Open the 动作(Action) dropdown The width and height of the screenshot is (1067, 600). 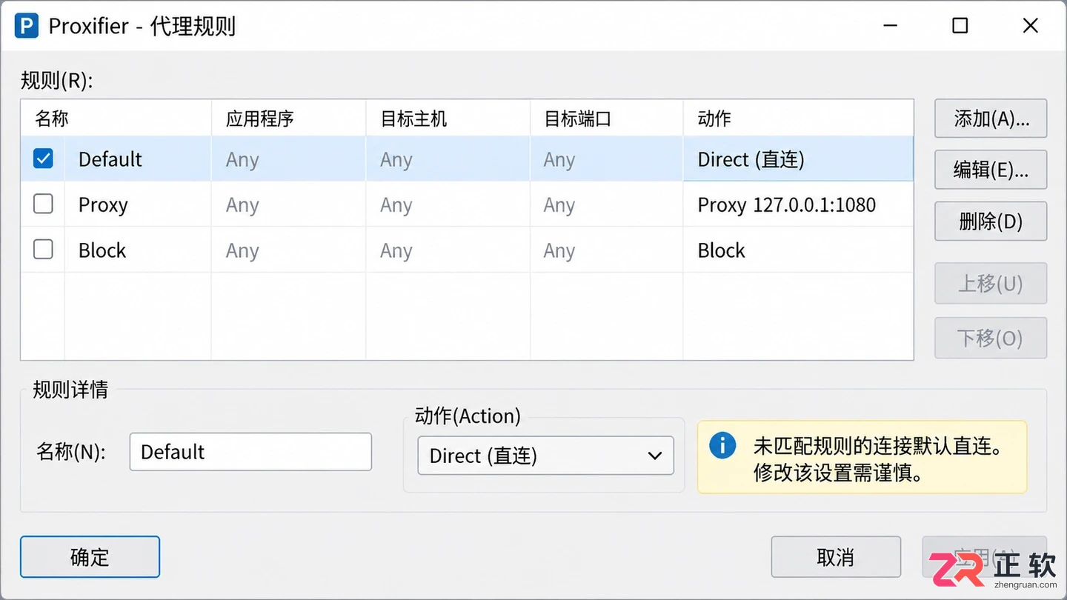pyautogui.click(x=545, y=456)
